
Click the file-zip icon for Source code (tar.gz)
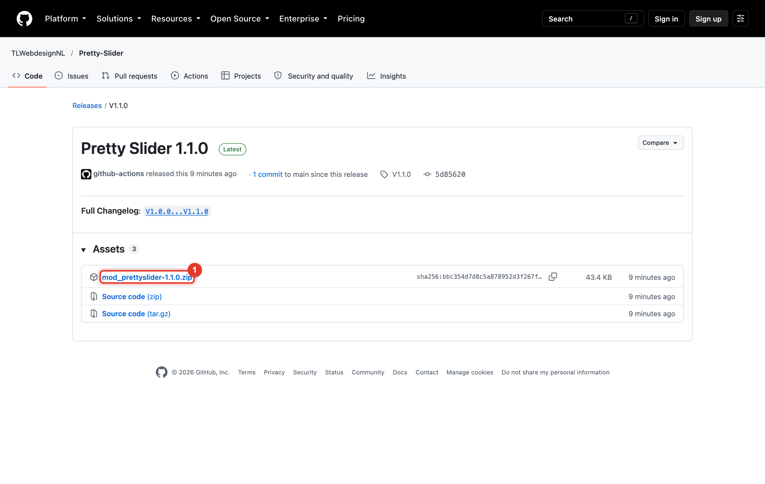(x=94, y=314)
